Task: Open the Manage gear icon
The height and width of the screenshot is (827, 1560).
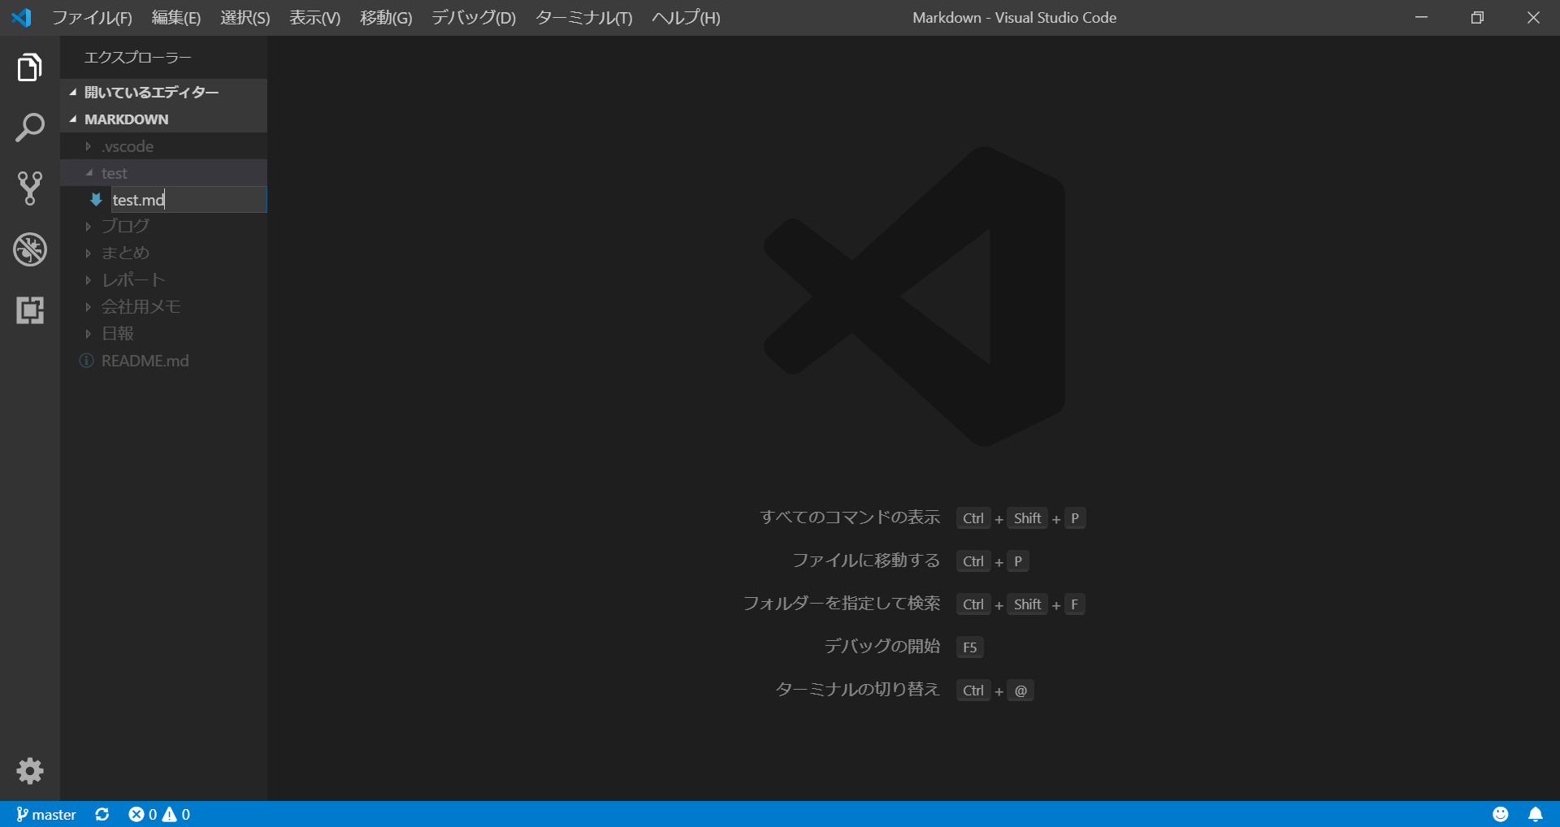Action: 30,771
